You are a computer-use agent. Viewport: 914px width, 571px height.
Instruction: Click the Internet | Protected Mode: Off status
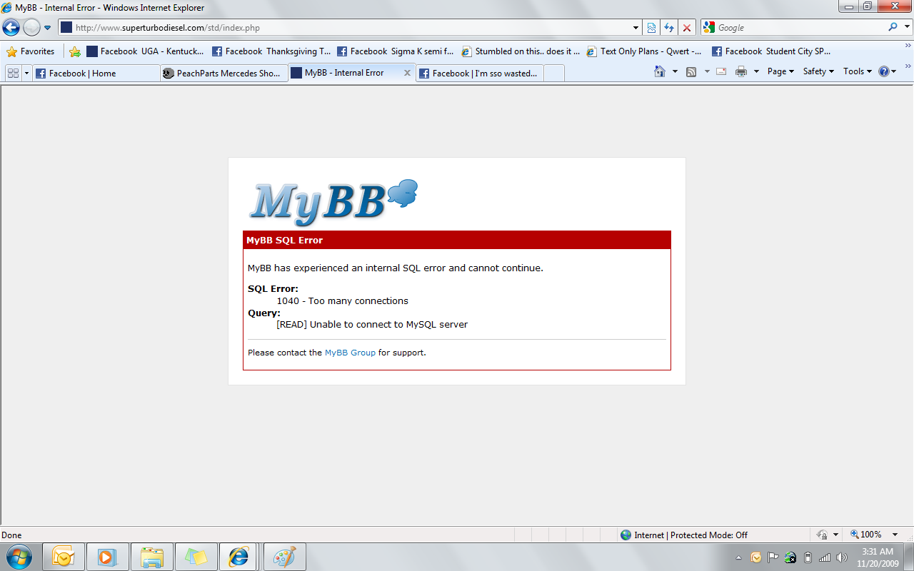point(684,535)
